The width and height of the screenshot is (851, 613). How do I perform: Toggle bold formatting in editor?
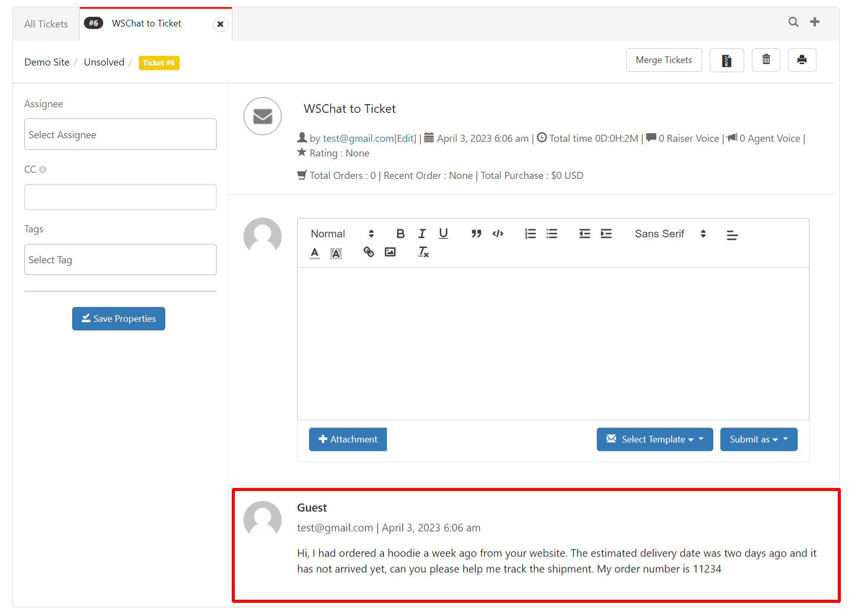click(x=401, y=234)
